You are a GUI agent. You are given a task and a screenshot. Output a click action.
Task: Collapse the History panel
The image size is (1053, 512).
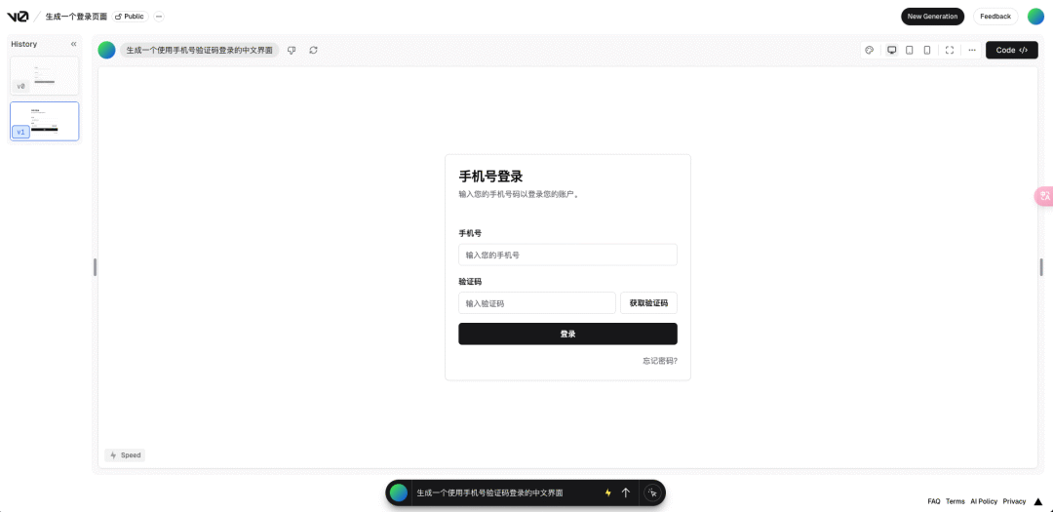[x=74, y=44]
